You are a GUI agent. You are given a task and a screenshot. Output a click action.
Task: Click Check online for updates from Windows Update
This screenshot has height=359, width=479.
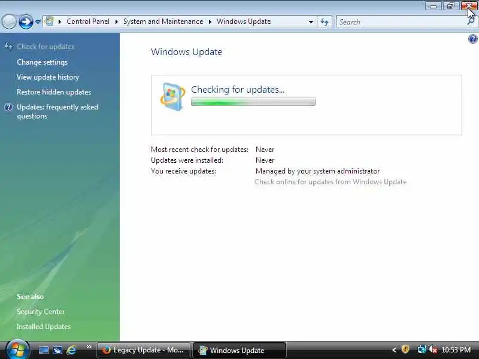[331, 182]
